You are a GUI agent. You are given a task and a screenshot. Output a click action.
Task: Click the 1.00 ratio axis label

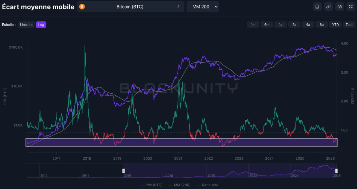point(344,130)
